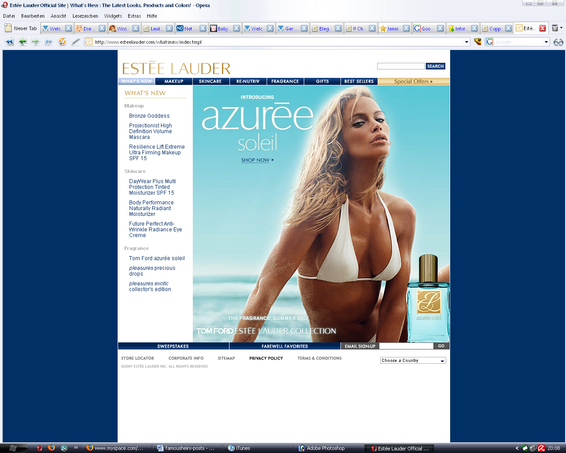Click the green Forward arrow
Screen dimensions: 566x453
coord(35,42)
